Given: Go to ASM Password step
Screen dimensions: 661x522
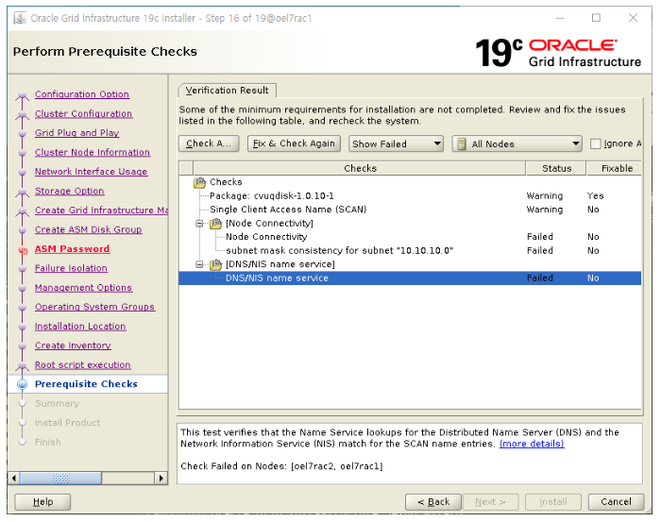Looking at the screenshot, I should click(x=72, y=249).
